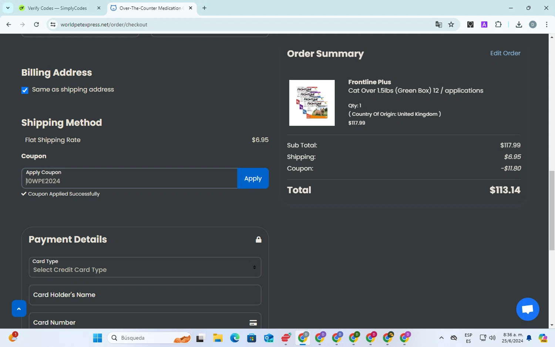This screenshot has height=347, width=555.
Task: Focus the Apply Coupon input field
Action: pyautogui.click(x=129, y=178)
